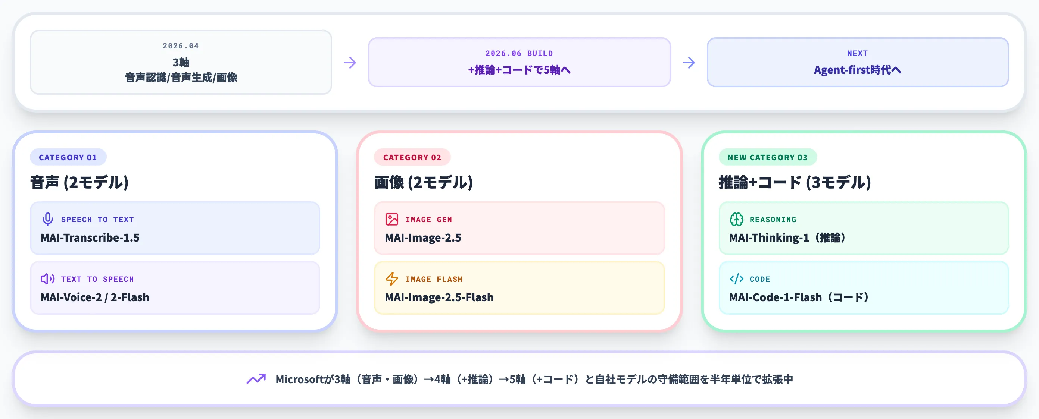The width and height of the screenshot is (1039, 419).
Task: Click the trending-up arrow icon in bottom banner
Action: point(256,379)
